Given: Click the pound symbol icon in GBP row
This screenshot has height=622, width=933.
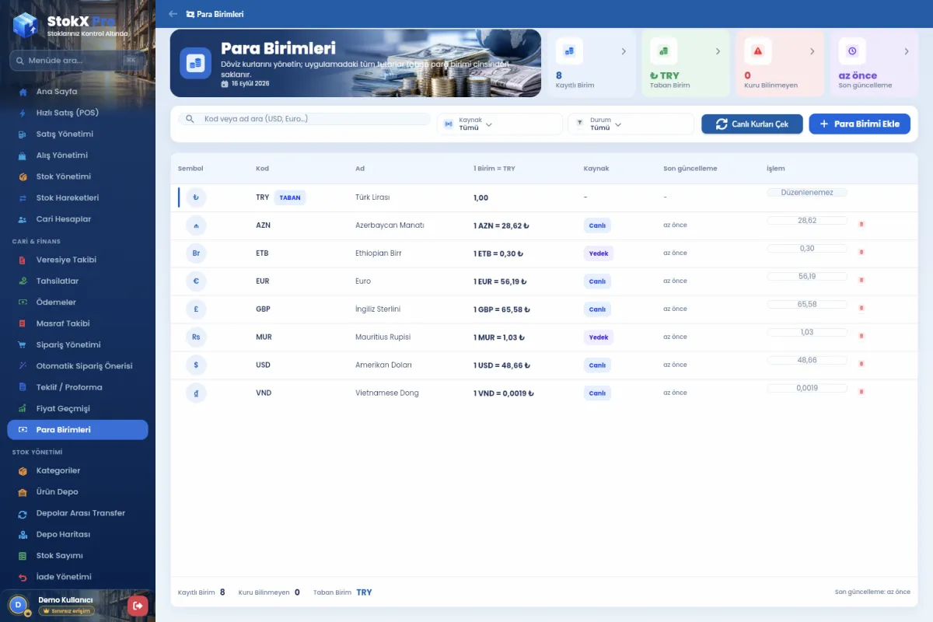Looking at the screenshot, I should 196,309.
